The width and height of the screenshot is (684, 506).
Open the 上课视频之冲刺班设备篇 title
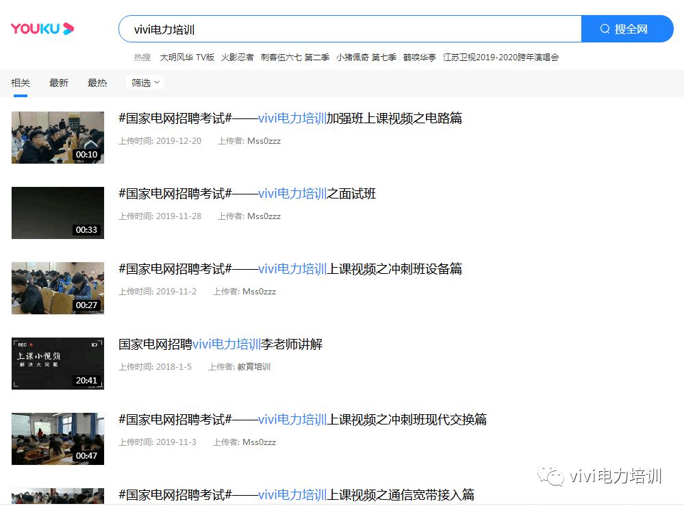tap(290, 268)
